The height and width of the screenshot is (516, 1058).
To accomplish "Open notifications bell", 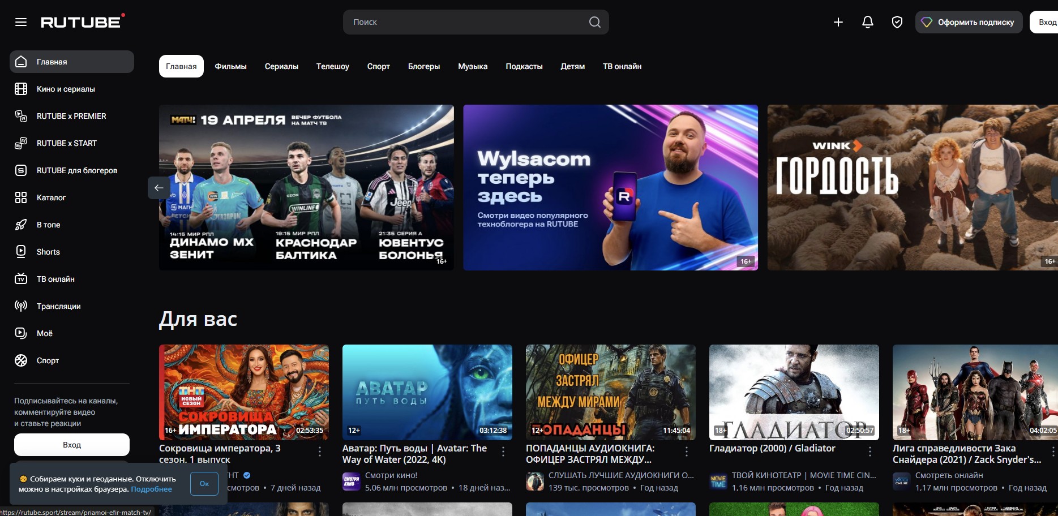I will 868,22.
